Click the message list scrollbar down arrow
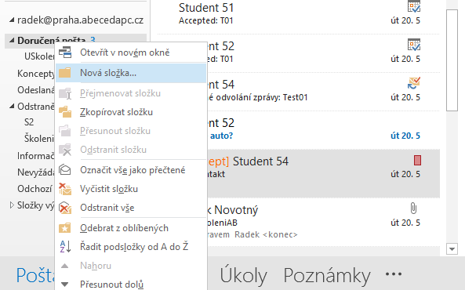This screenshot has width=465, height=290. coord(452,248)
